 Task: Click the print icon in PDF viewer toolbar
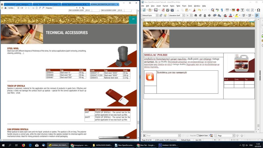click(x=5, y=8)
